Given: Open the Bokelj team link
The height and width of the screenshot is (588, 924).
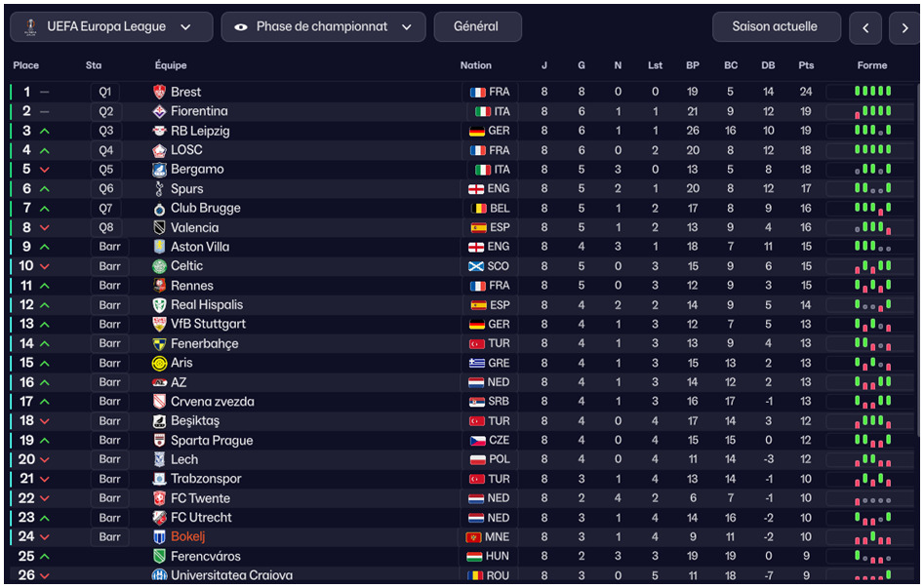Looking at the screenshot, I should coord(187,537).
